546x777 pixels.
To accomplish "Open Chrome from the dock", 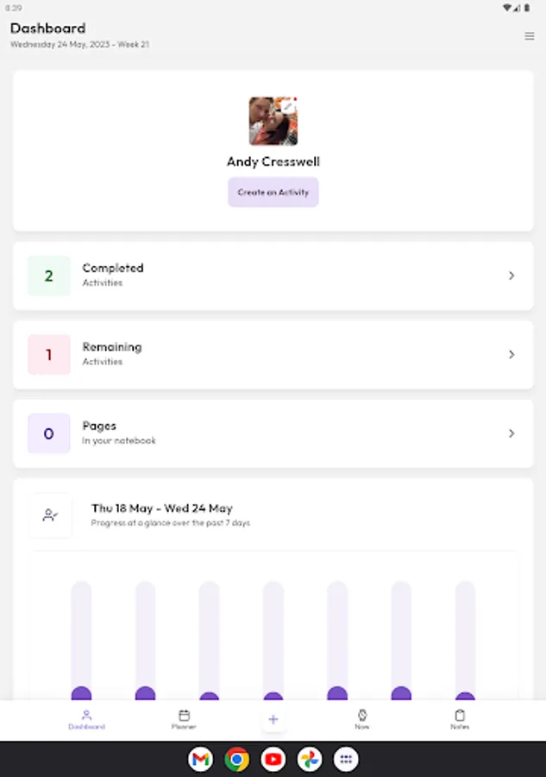I will coord(236,759).
